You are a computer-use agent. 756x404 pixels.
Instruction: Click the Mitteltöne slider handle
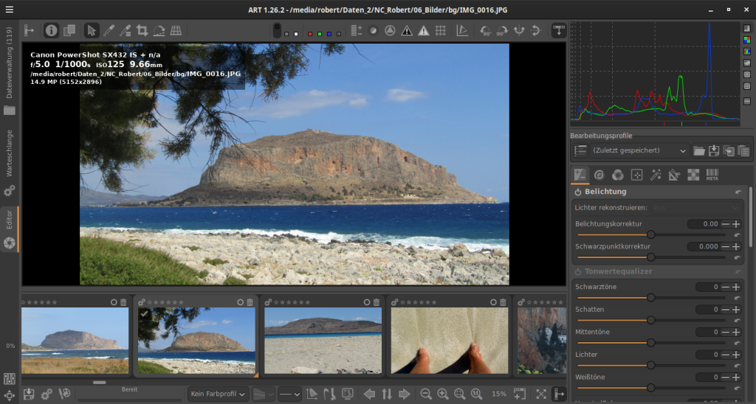click(x=650, y=342)
